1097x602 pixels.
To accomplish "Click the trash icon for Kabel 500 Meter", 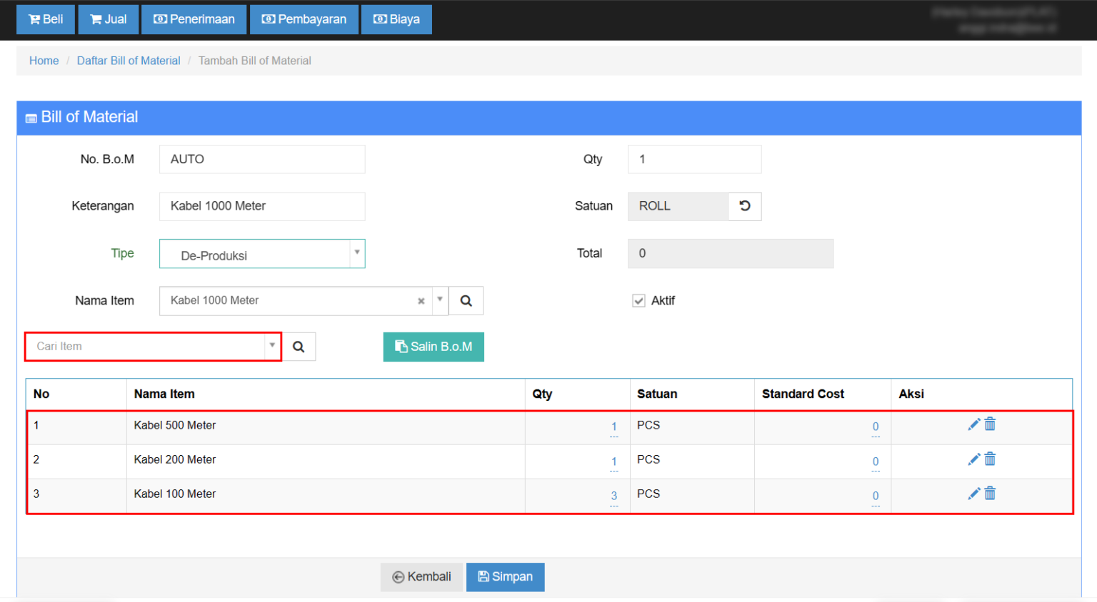I will [x=990, y=424].
